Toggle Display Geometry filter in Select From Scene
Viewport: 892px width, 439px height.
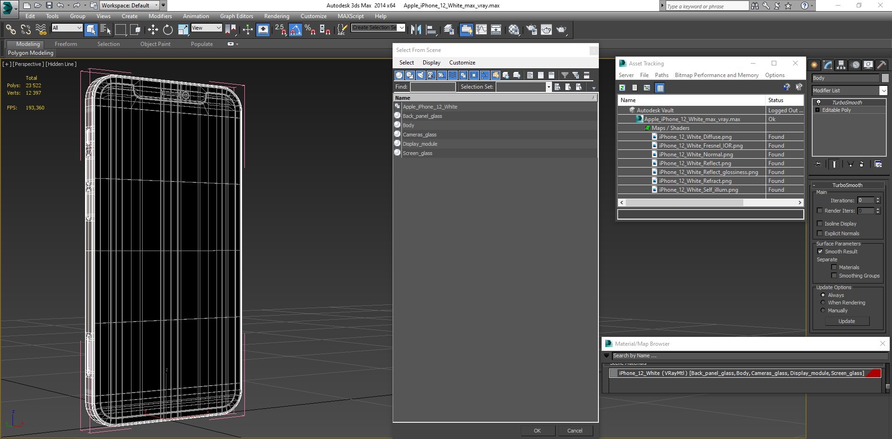coord(399,75)
